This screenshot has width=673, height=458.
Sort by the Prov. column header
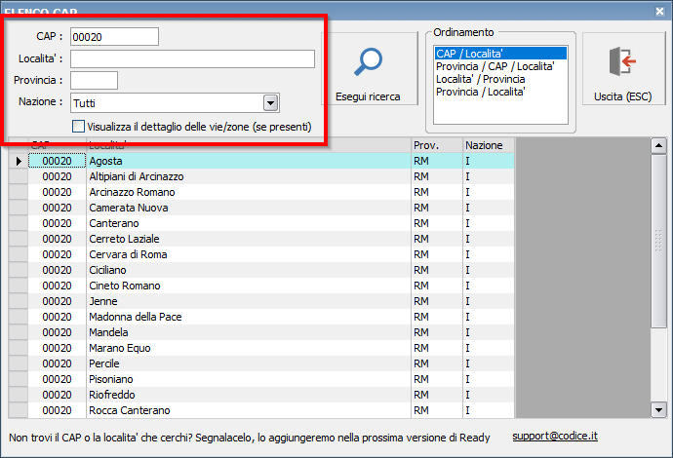coord(435,145)
